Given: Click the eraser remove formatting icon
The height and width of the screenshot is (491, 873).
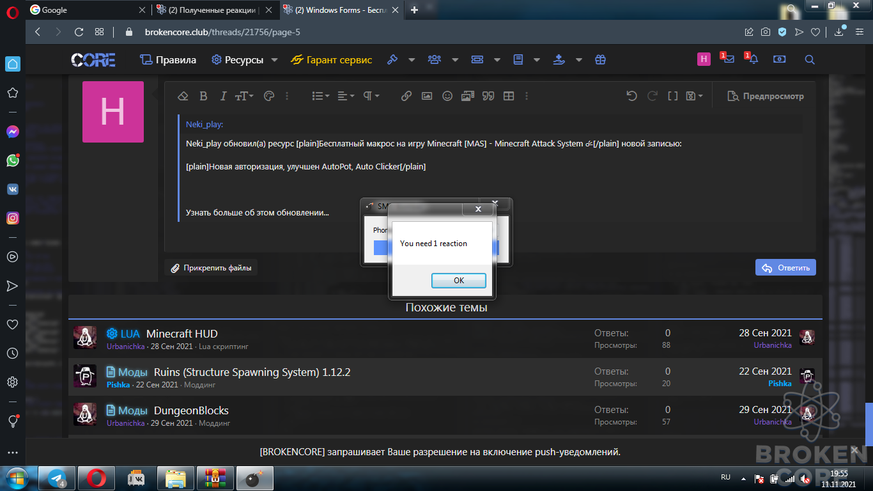Looking at the screenshot, I should (x=183, y=96).
